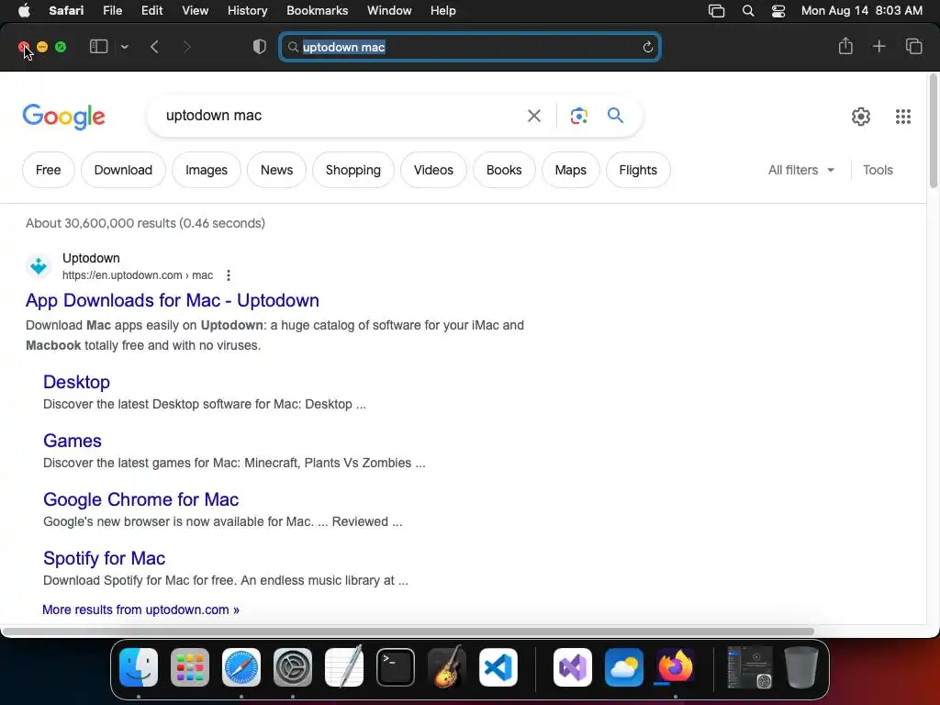This screenshot has width=940, height=705.
Task: Open Finder from the Dock
Action: [x=139, y=667]
